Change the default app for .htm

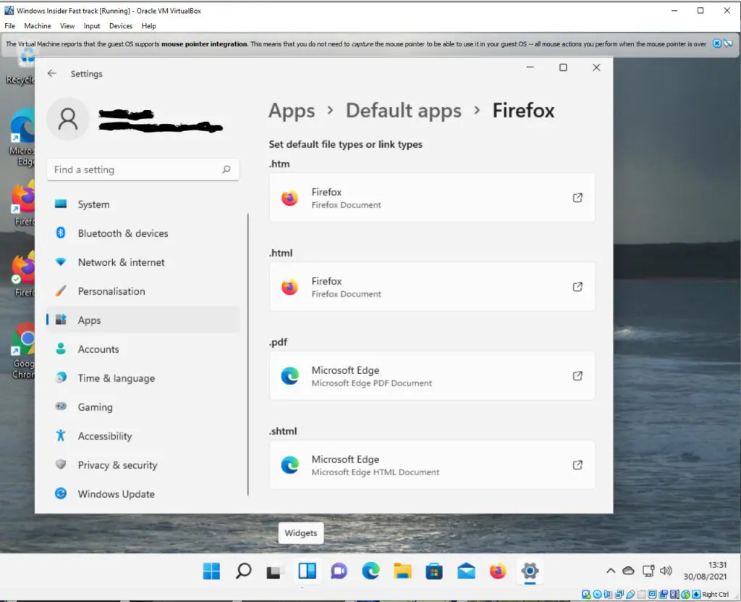[432, 198]
